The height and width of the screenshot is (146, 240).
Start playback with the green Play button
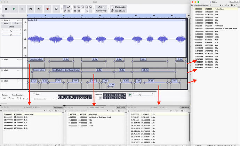(x=14, y=9)
